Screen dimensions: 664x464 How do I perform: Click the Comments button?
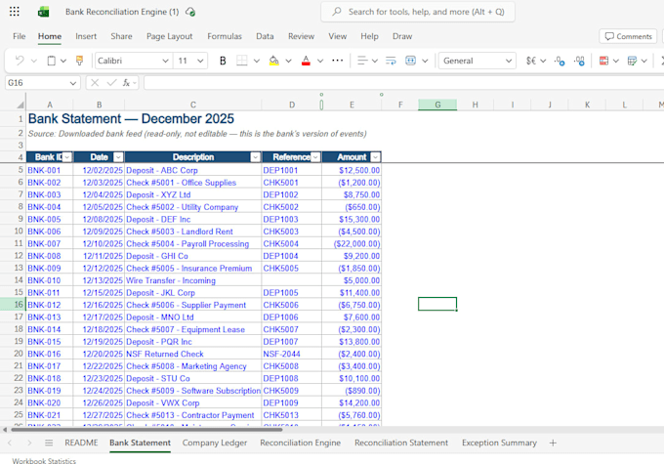click(628, 36)
